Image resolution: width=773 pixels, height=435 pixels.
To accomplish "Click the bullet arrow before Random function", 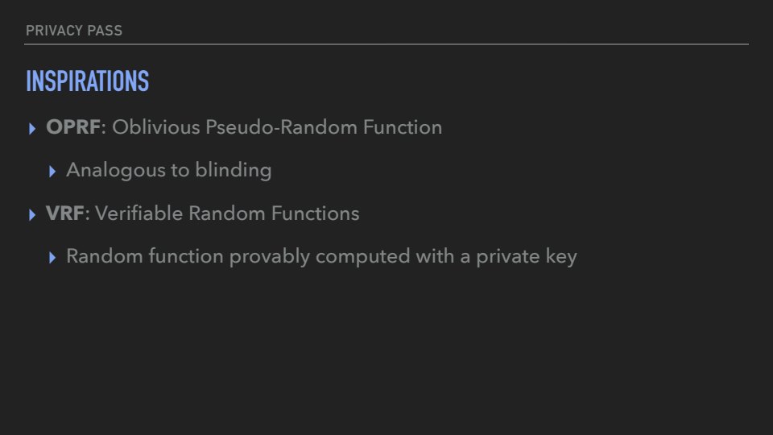I will pyautogui.click(x=52, y=259).
